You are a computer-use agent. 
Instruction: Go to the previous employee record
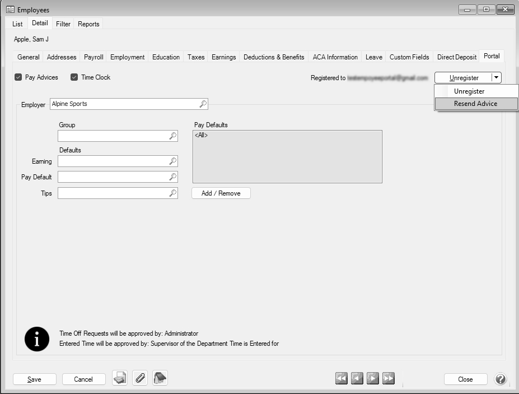tap(357, 379)
